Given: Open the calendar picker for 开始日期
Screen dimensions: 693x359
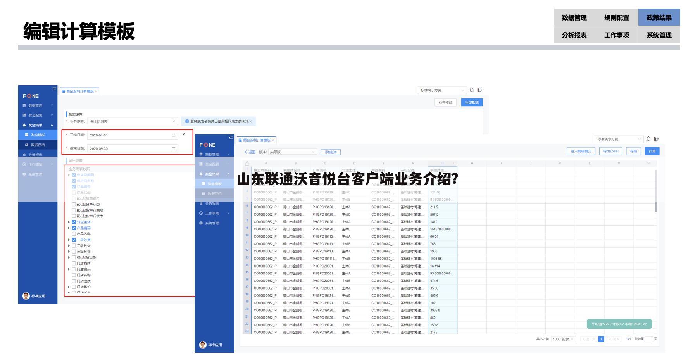Looking at the screenshot, I should click(174, 135).
